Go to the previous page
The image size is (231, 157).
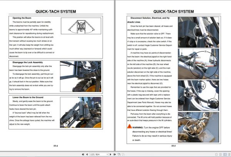click(x=87, y=154)
